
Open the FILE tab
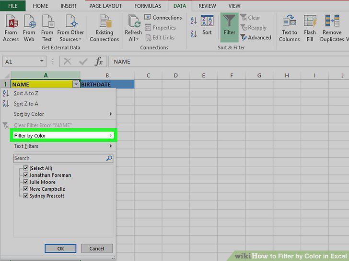pos(12,6)
